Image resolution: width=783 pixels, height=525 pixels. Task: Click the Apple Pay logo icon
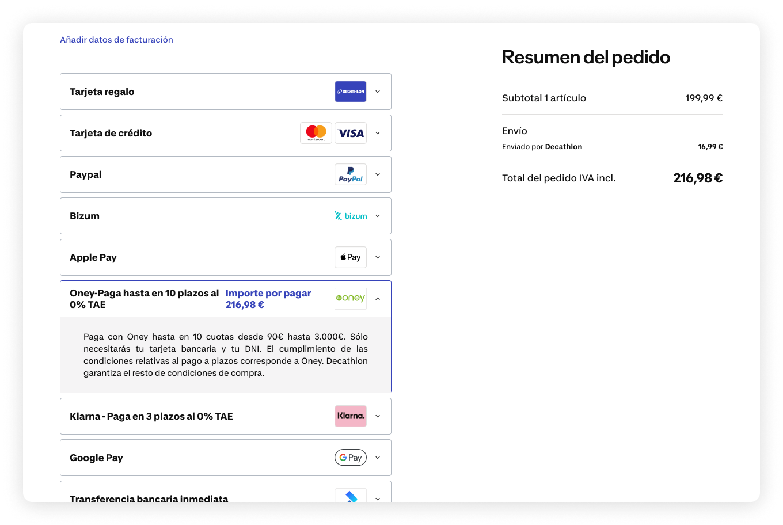(x=350, y=257)
